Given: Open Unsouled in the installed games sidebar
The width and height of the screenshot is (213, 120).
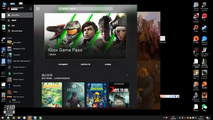Looking at the screenshot, I should 19,55.
